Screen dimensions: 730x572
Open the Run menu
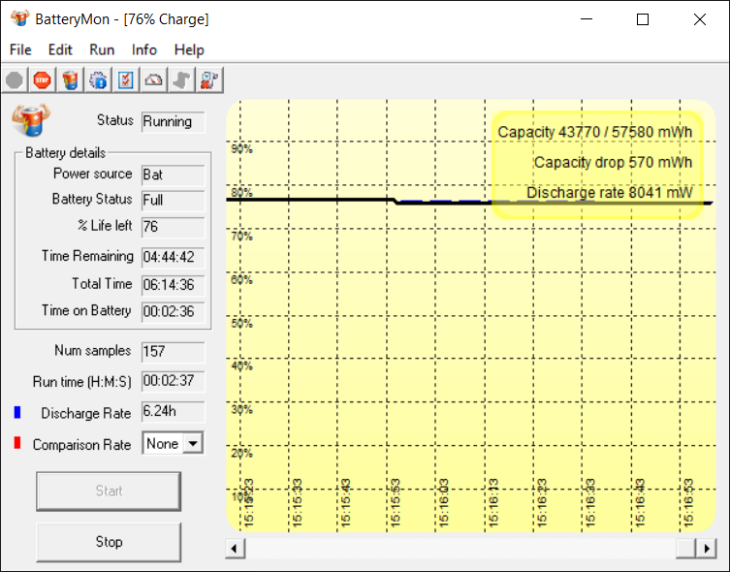pos(102,49)
